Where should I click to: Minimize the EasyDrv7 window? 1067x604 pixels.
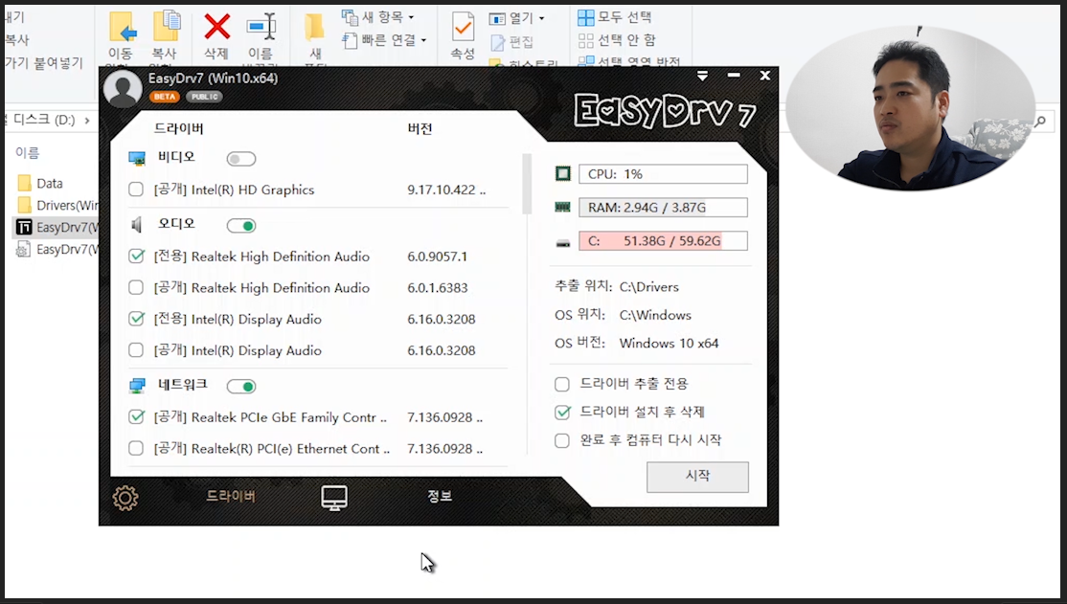point(734,76)
